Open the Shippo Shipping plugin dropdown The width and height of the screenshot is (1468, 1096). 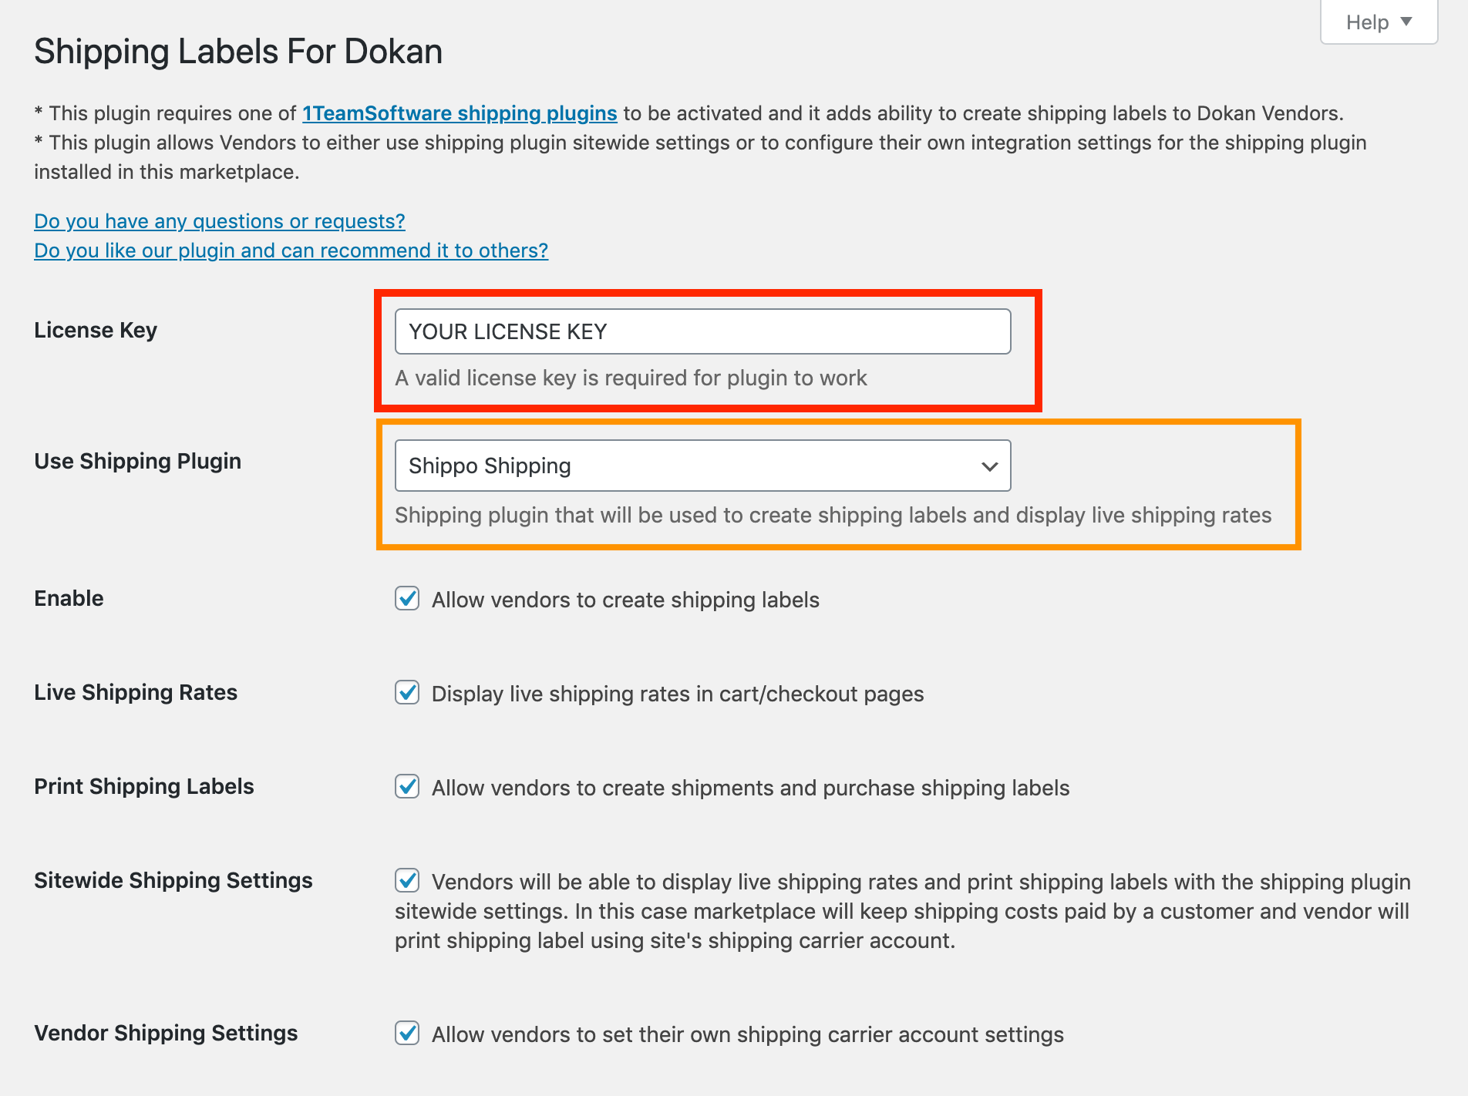(702, 466)
